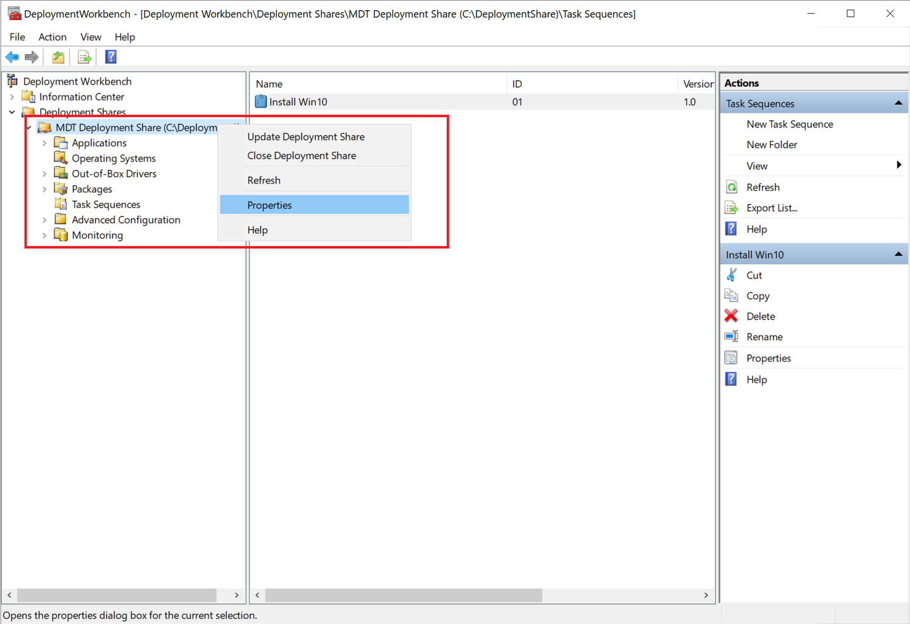Click the version value "1.0" in the list
Image resolution: width=910 pixels, height=624 pixels.
(x=689, y=102)
